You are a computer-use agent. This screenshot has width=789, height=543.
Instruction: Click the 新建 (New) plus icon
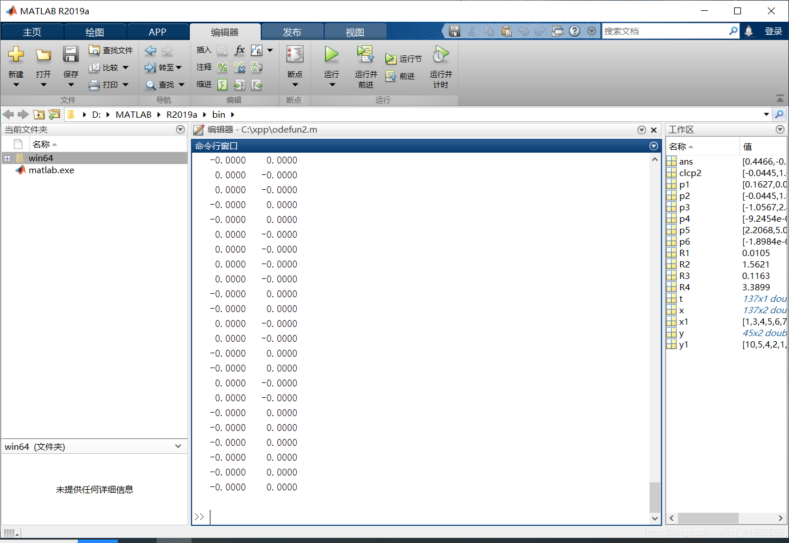16,54
